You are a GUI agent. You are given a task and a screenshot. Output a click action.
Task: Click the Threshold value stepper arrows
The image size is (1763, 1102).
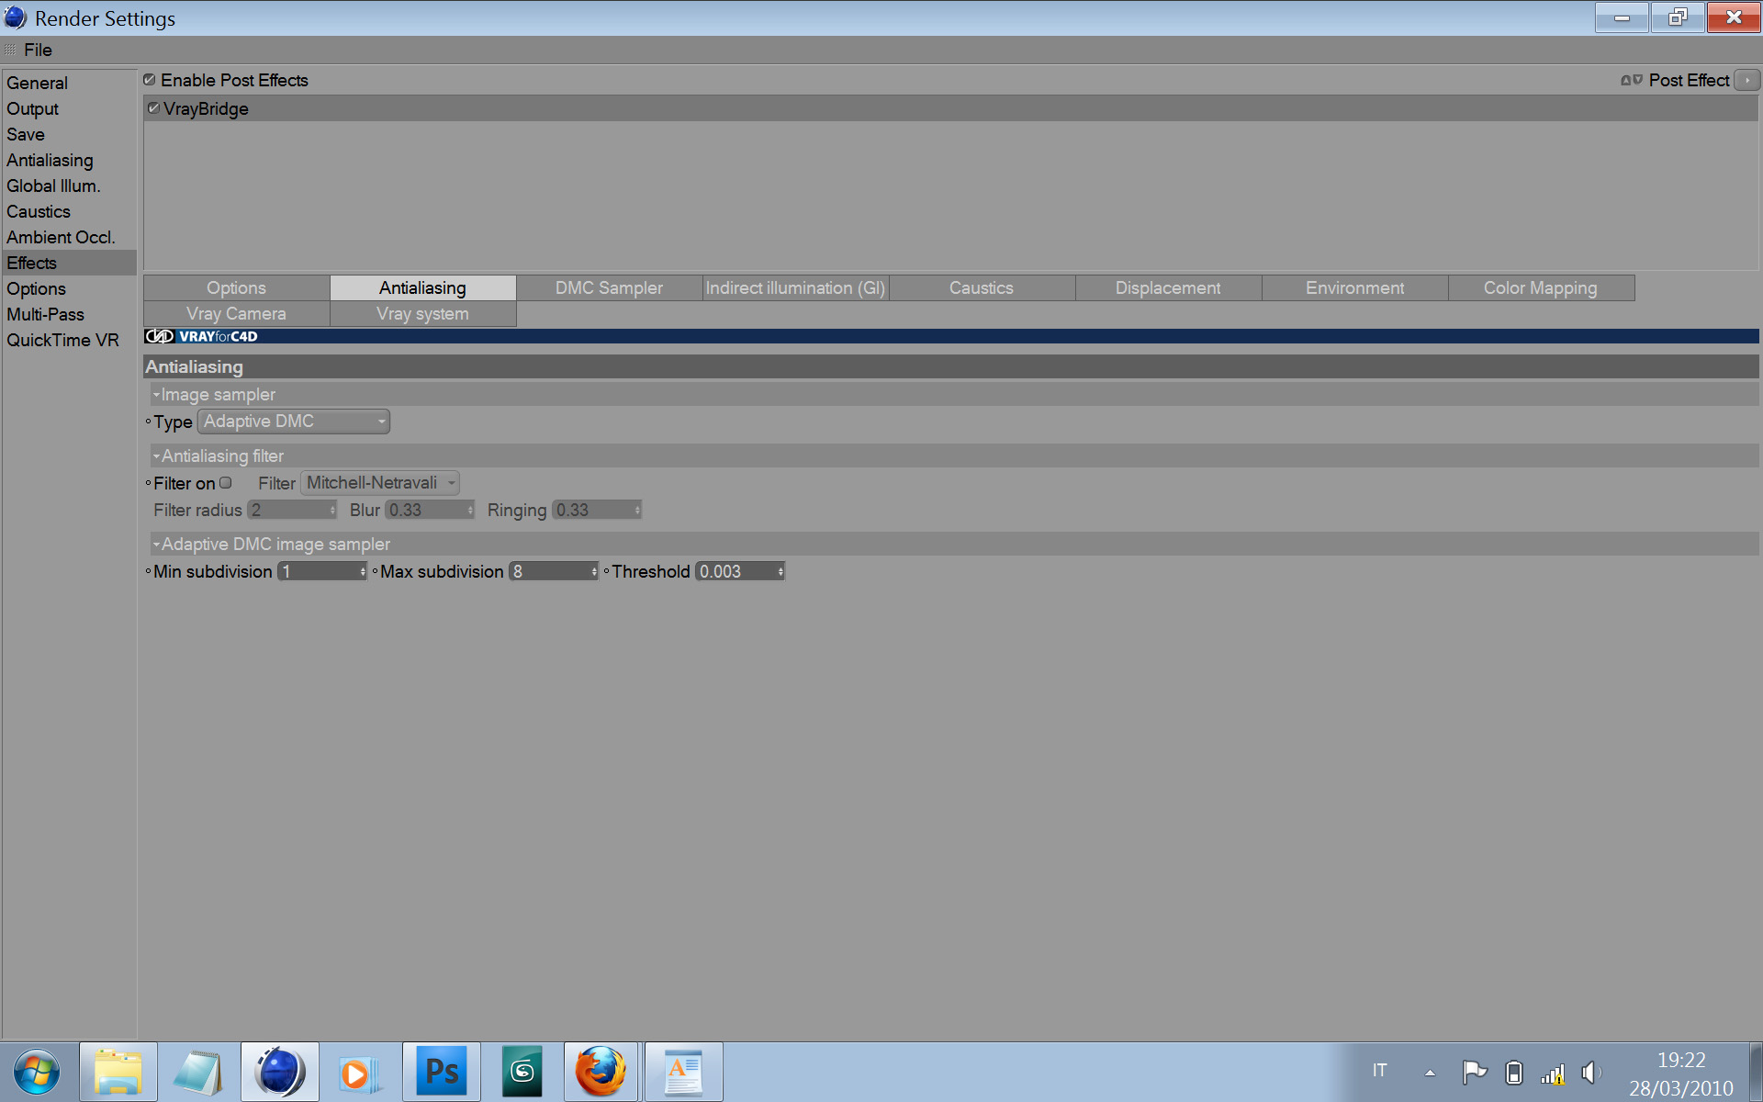click(780, 572)
